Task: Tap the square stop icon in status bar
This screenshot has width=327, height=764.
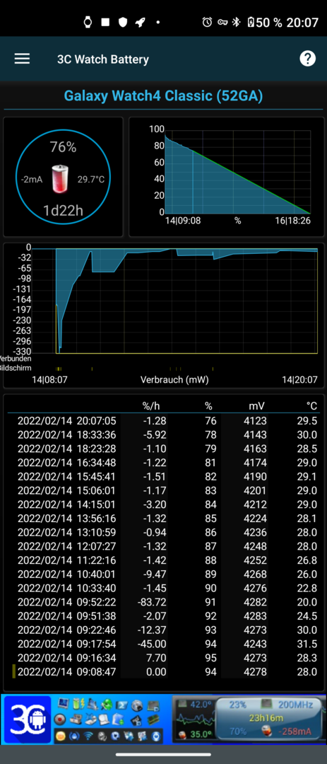Action: coord(105,22)
